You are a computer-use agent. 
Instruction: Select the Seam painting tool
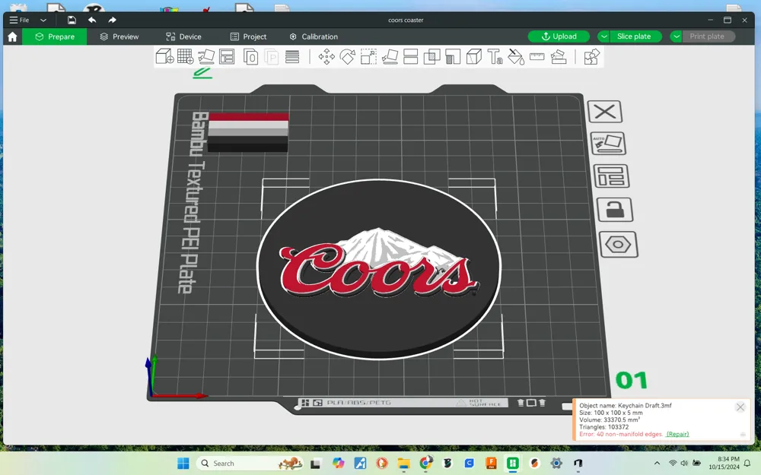[473, 57]
